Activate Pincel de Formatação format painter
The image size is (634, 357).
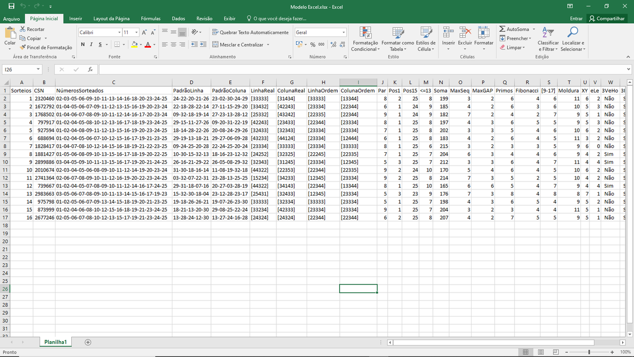46,47
